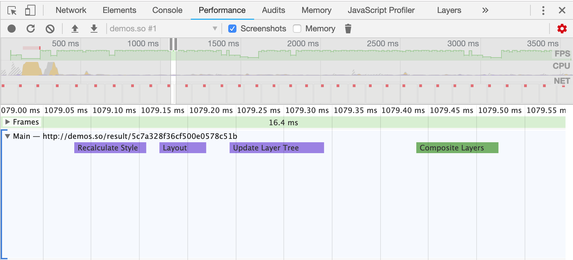Load a profile with upload arrow
This screenshot has width=573, height=260.
(x=75, y=29)
